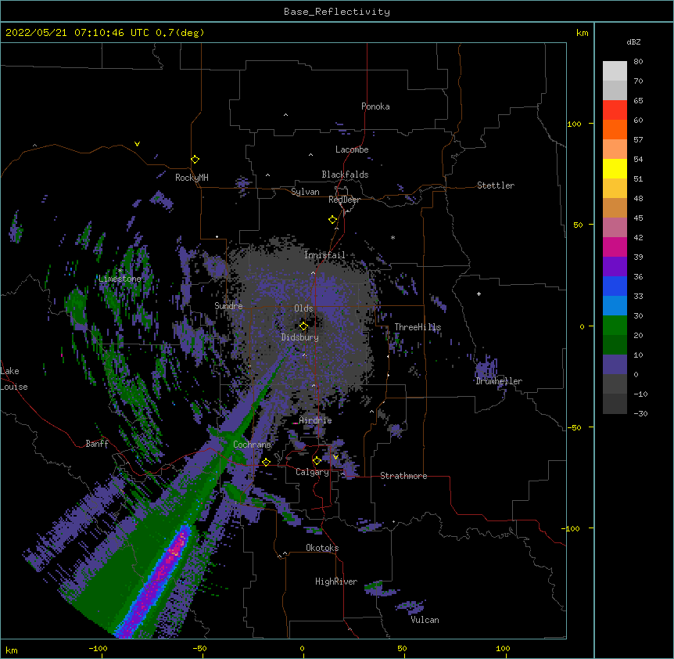The image size is (674, 659).
Task: Click the Sylvan label
Action: pyautogui.click(x=305, y=192)
